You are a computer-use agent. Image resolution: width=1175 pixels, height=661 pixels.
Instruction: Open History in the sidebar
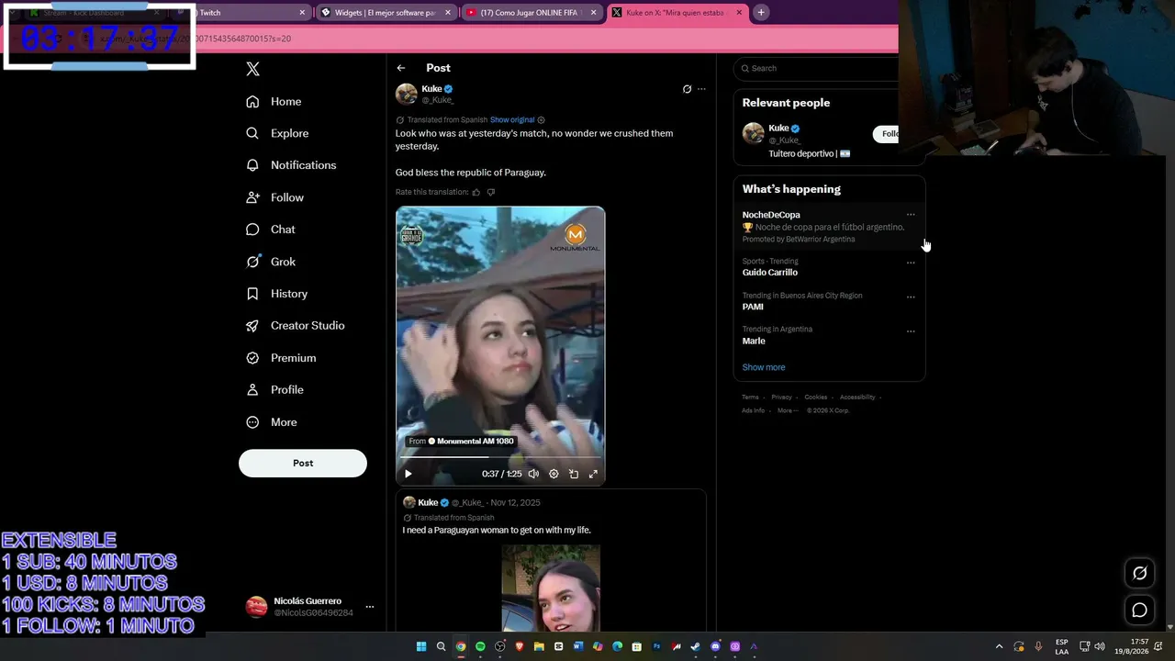click(276, 294)
